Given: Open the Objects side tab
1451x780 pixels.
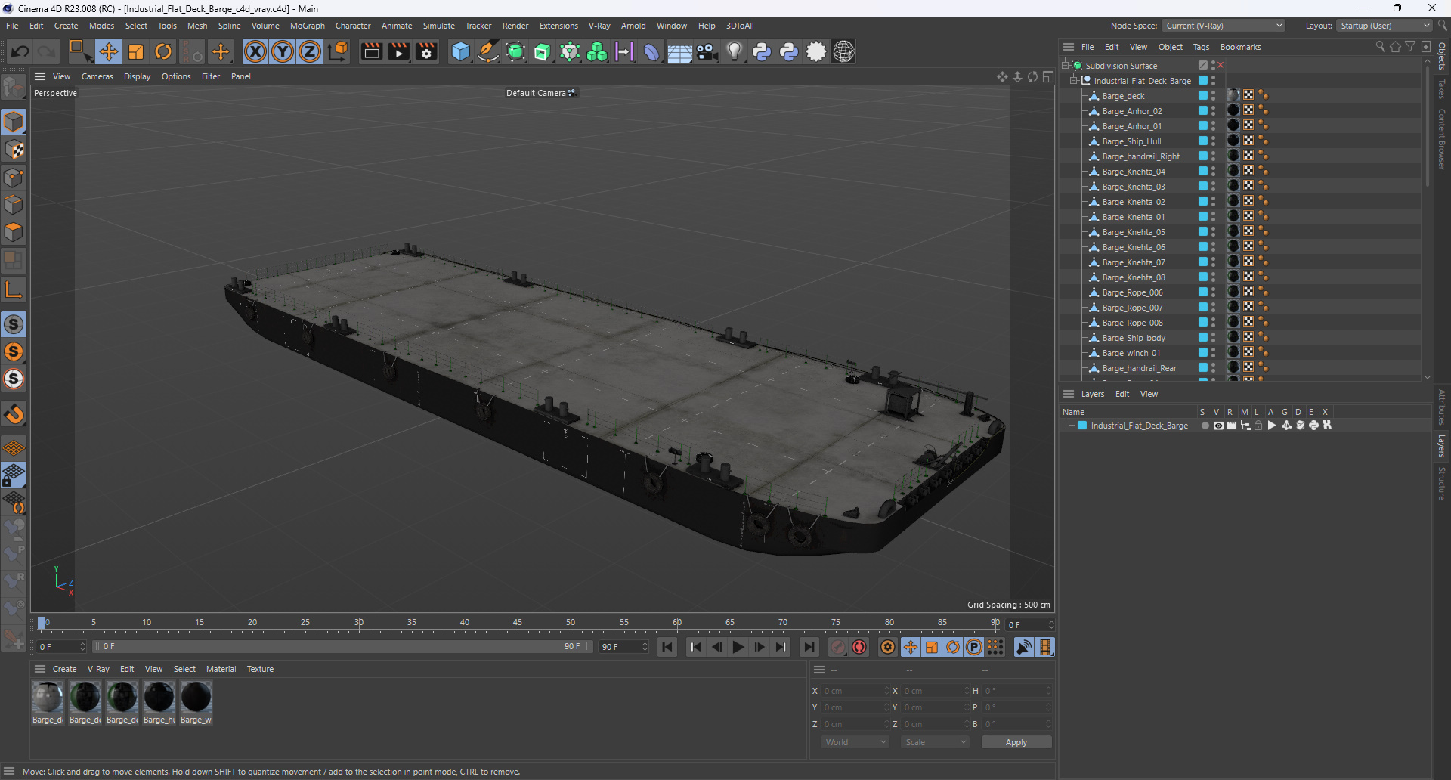Looking at the screenshot, I should click(x=1442, y=57).
